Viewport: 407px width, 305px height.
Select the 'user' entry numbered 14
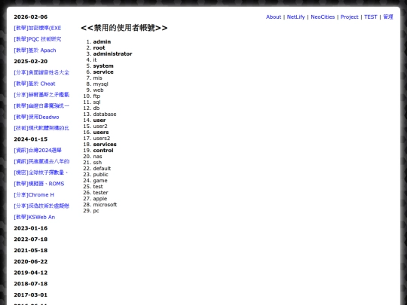pos(99,120)
